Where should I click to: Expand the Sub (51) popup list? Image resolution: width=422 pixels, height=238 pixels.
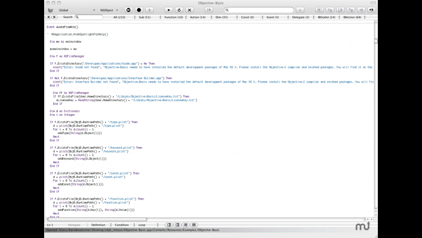coord(146,17)
